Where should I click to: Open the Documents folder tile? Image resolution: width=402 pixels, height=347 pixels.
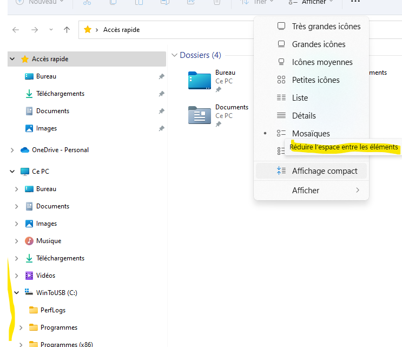coord(200,115)
